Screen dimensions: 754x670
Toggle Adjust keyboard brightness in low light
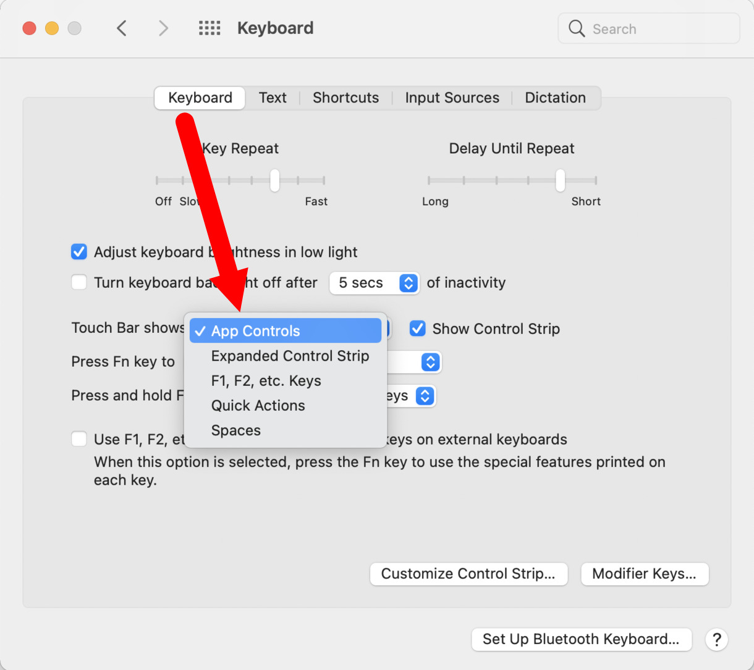click(x=79, y=252)
